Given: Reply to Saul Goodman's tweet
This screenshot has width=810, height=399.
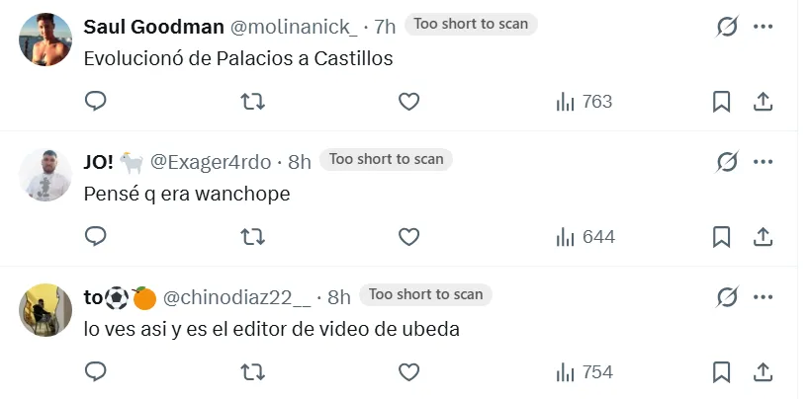Looking at the screenshot, I should tap(96, 101).
